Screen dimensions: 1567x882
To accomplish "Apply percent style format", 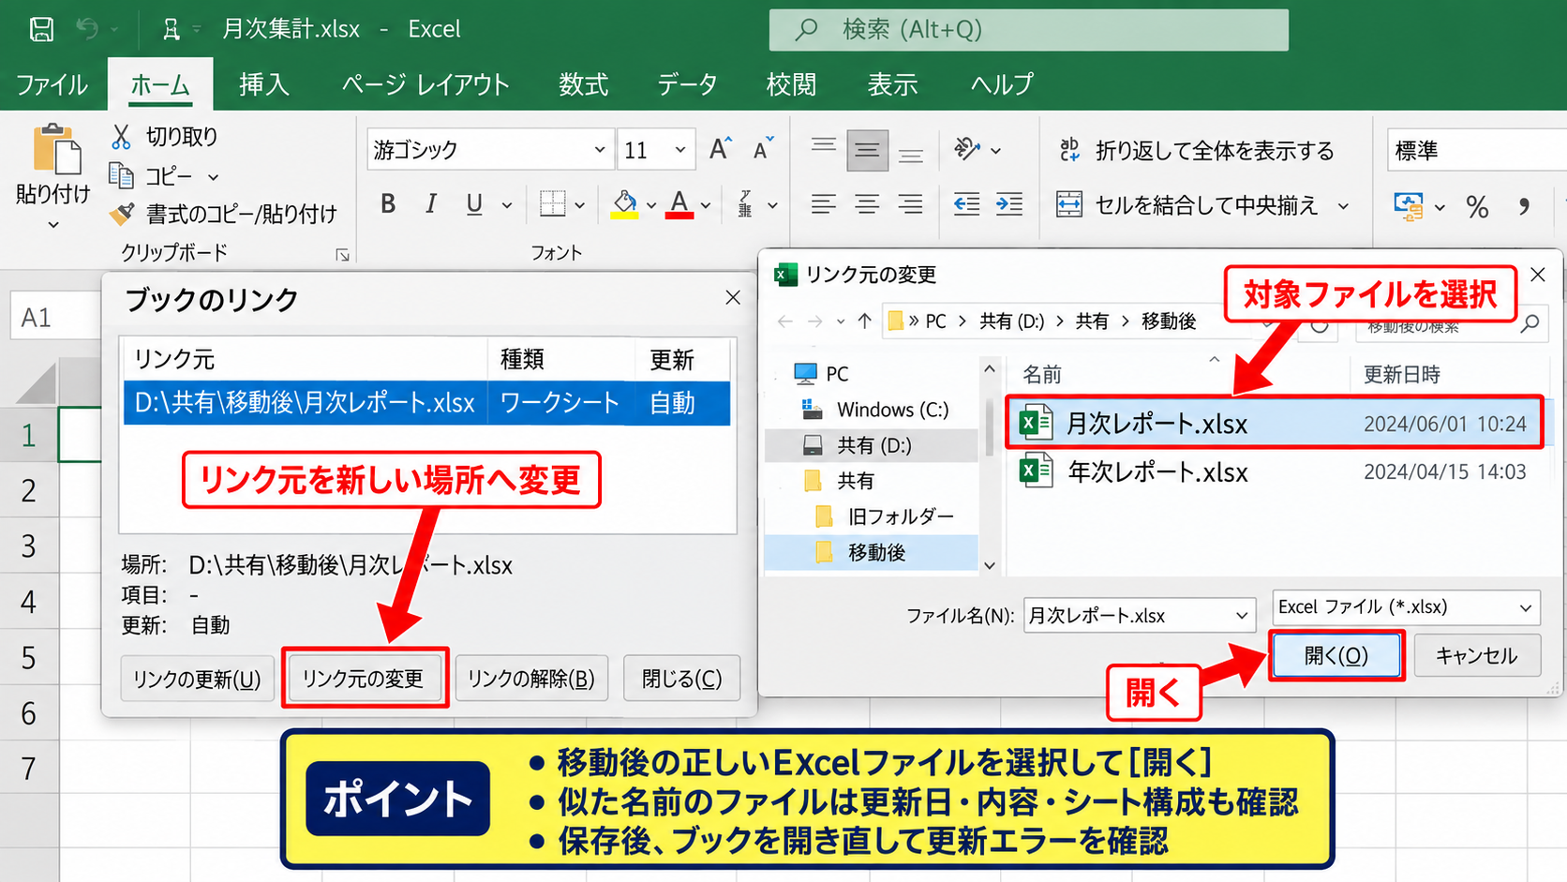I will [x=1478, y=206].
